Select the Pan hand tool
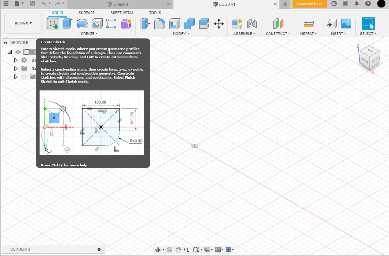 point(178,250)
